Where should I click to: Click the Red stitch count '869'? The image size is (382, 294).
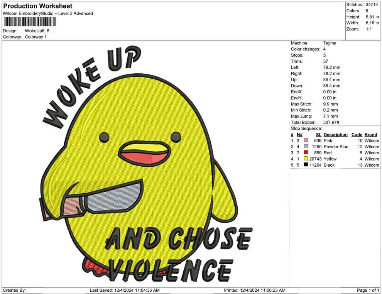318,153
